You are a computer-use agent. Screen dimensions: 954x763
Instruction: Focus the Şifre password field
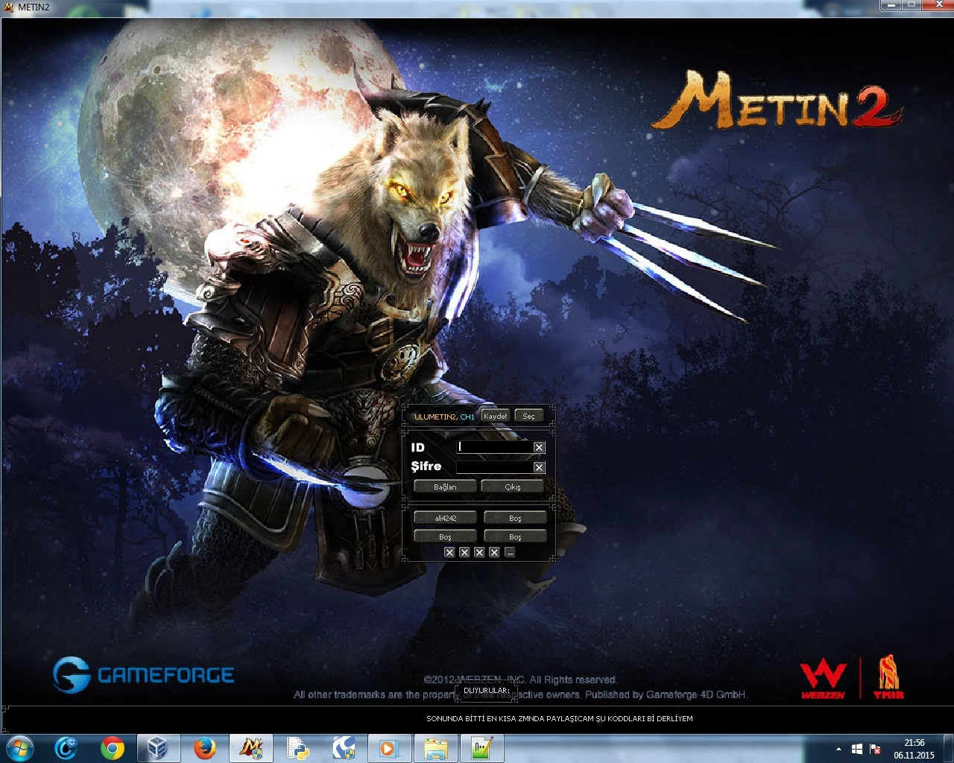[494, 467]
